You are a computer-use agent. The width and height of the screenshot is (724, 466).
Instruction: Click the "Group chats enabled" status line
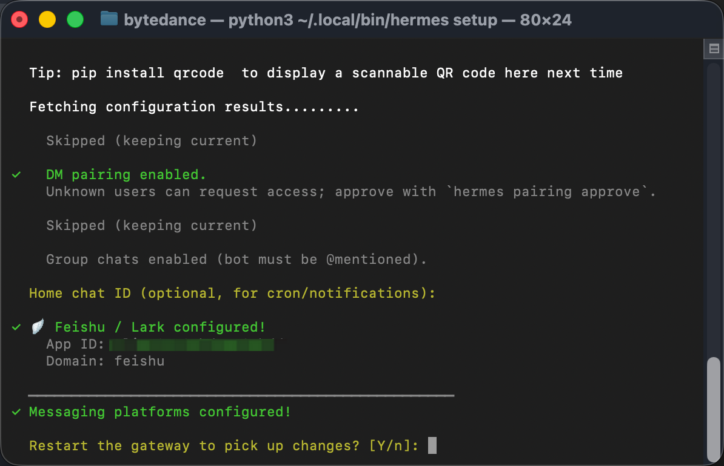[236, 260]
